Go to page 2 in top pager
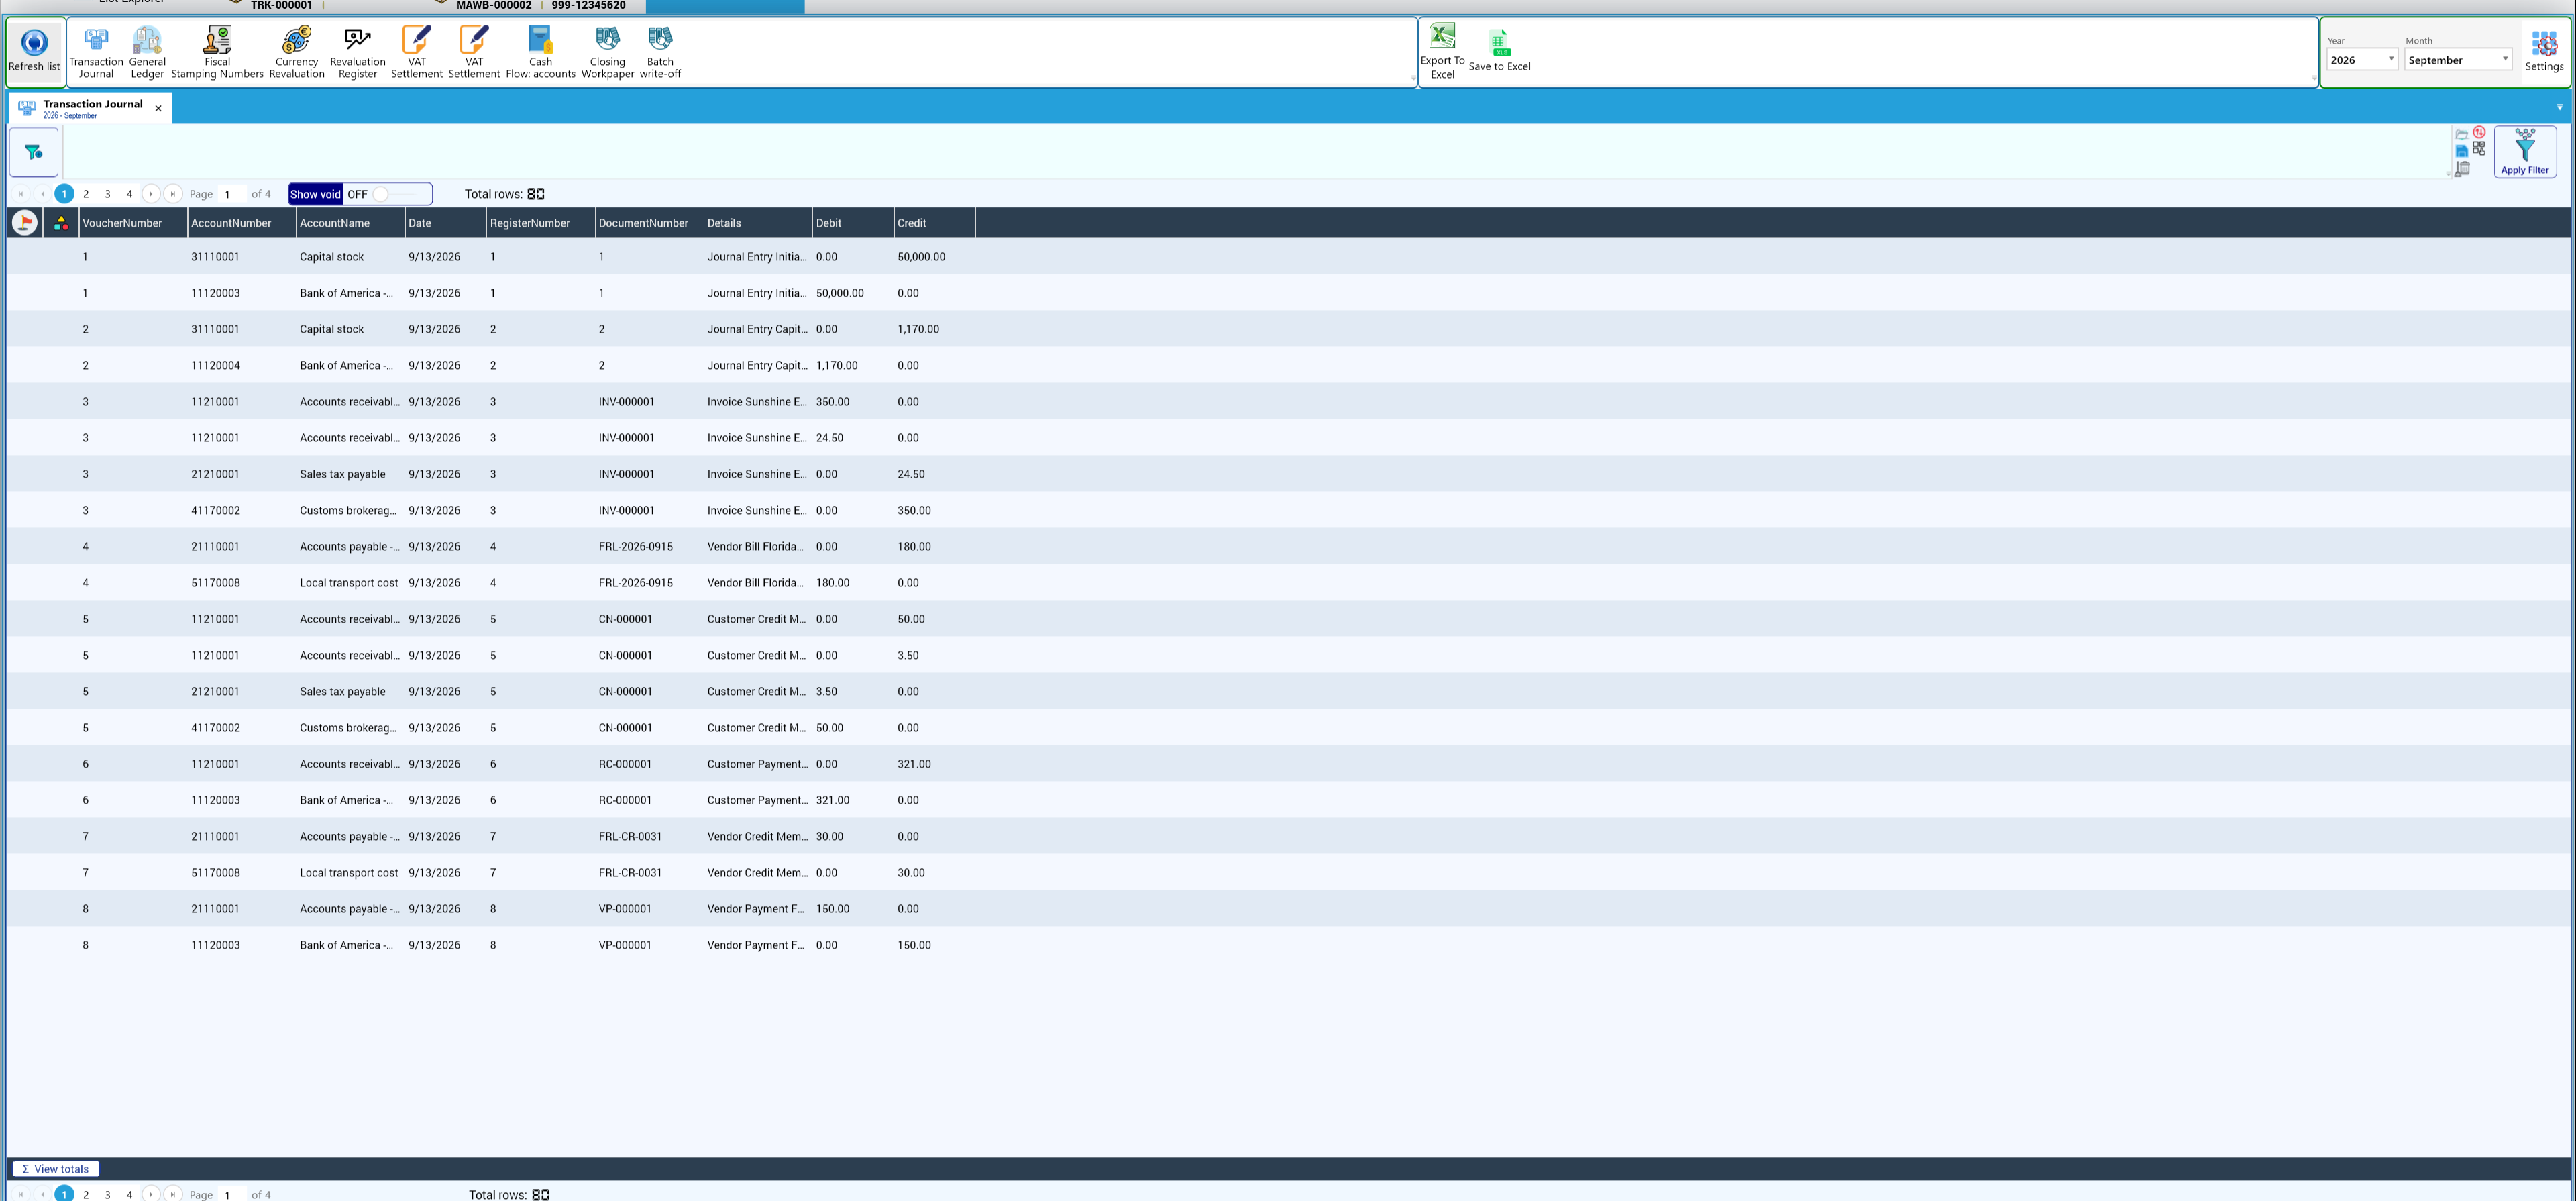Image resolution: width=2576 pixels, height=1201 pixels. click(86, 194)
